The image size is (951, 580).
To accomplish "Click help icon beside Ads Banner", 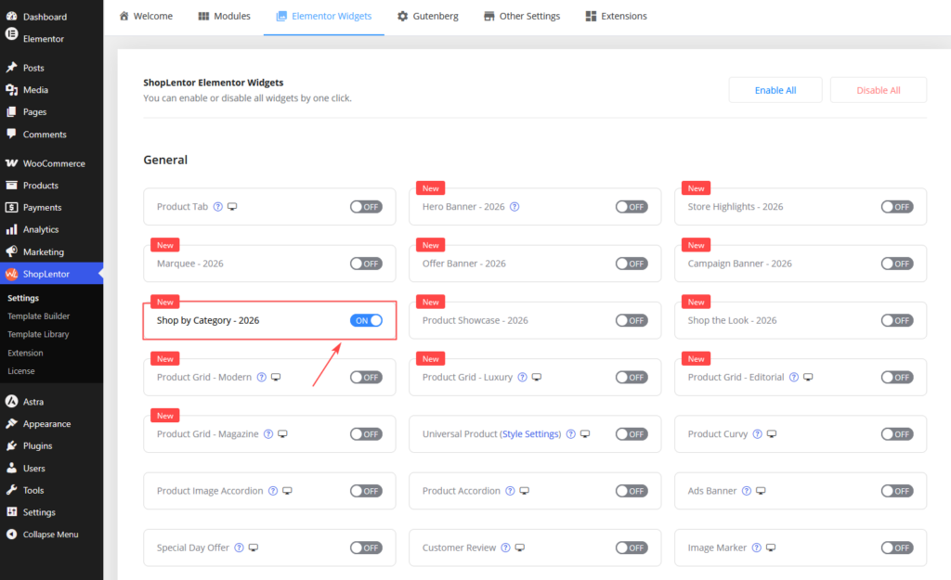I will tap(747, 491).
